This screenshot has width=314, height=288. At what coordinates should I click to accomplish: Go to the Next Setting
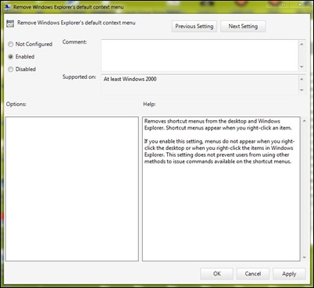[243, 27]
